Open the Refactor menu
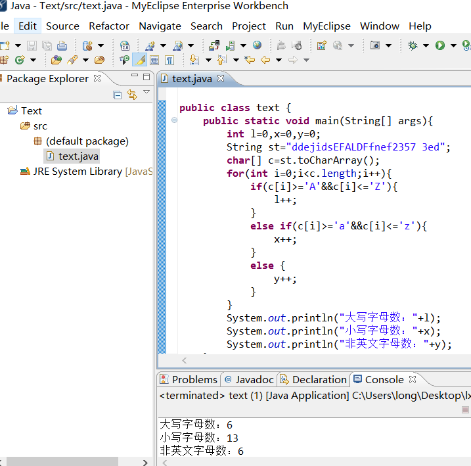The width and height of the screenshot is (471, 466). tap(109, 26)
